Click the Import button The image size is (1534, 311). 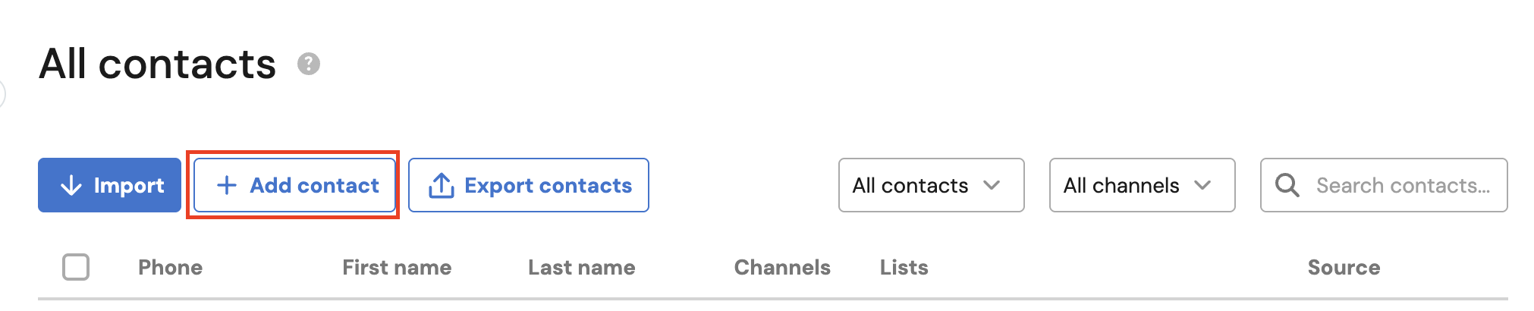tap(109, 185)
